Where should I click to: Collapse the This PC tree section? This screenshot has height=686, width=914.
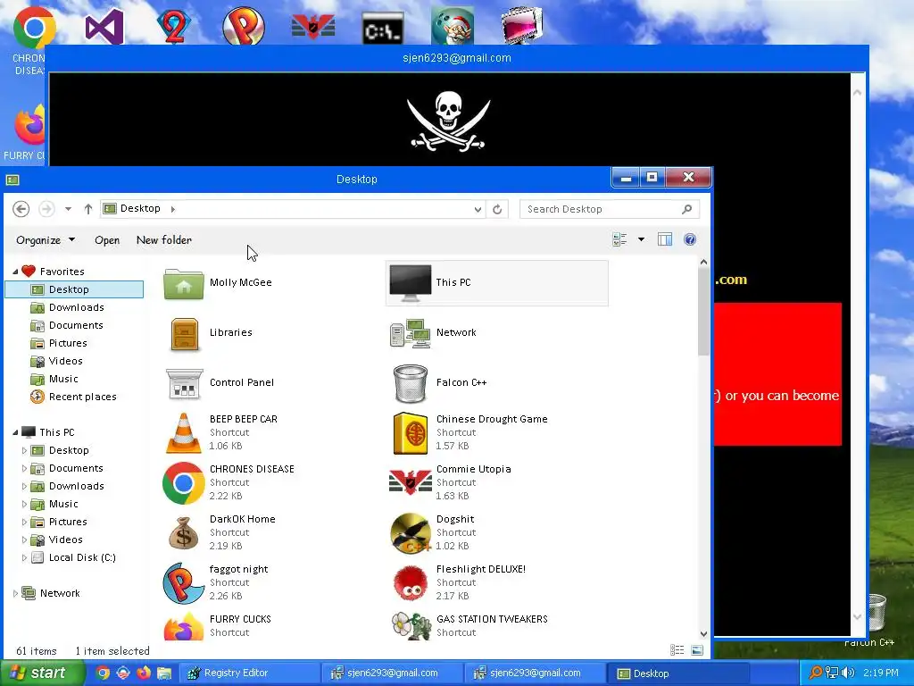point(15,432)
